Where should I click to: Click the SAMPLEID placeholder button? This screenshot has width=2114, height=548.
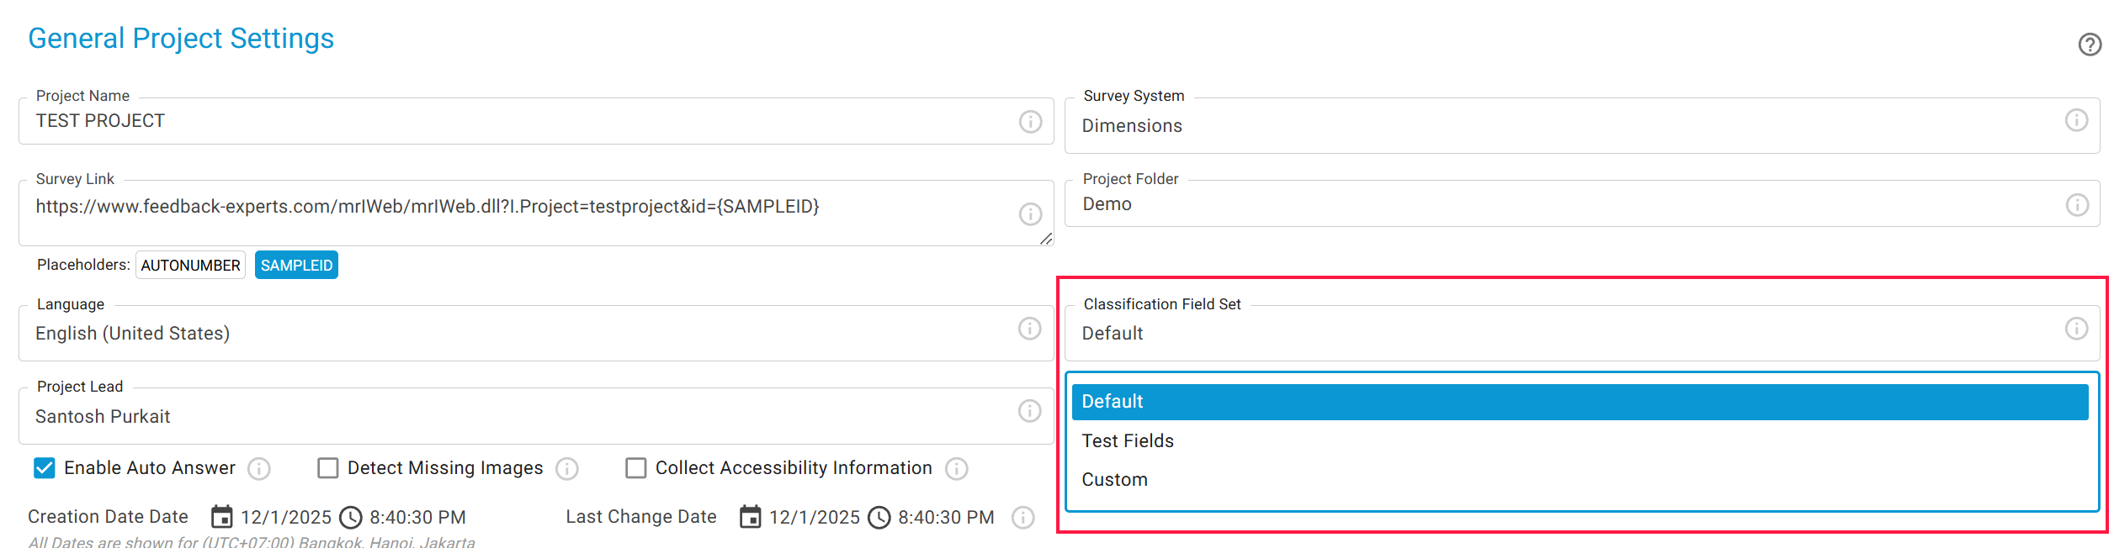point(296,266)
